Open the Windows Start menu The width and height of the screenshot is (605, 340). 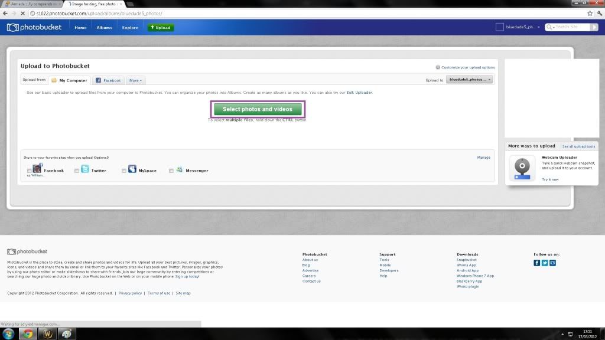[x=8, y=334]
